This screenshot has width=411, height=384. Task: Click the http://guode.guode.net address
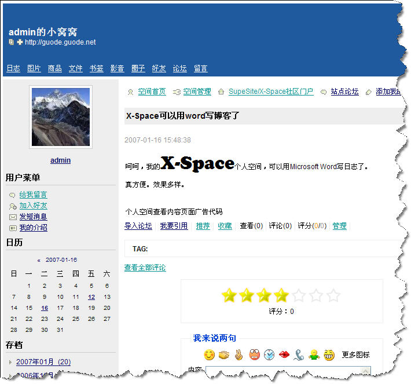(x=60, y=42)
